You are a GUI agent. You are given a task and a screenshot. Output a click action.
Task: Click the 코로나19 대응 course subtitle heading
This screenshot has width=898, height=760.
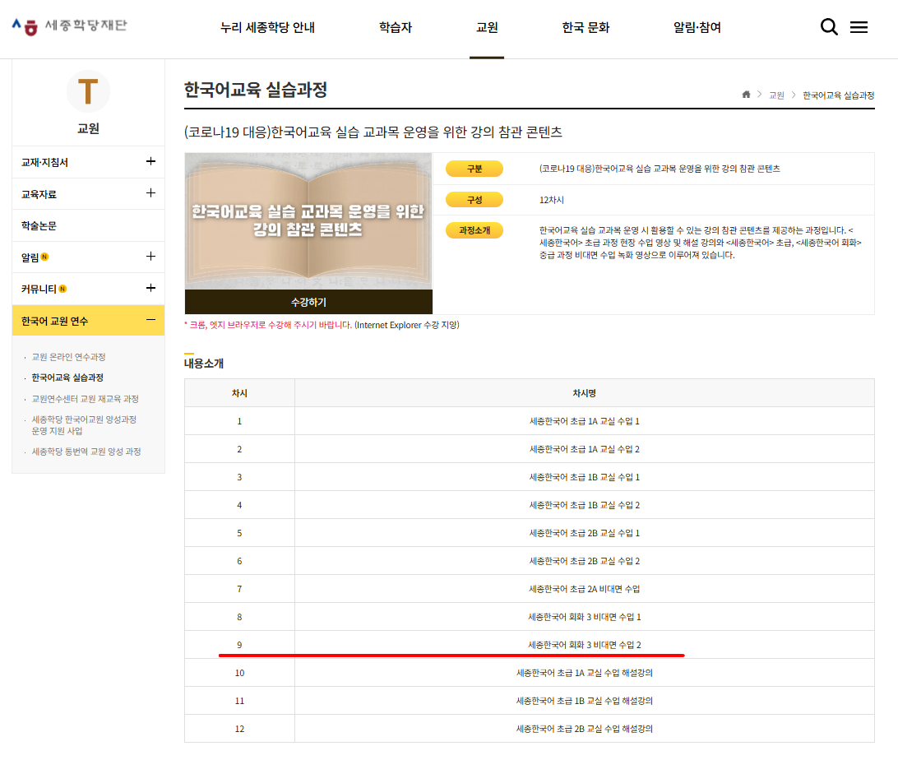tap(373, 132)
